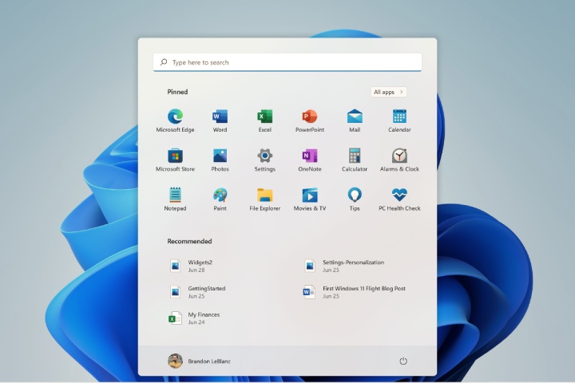Open the recommended Widgets2 image file
This screenshot has height=383, width=575.
[x=192, y=266]
